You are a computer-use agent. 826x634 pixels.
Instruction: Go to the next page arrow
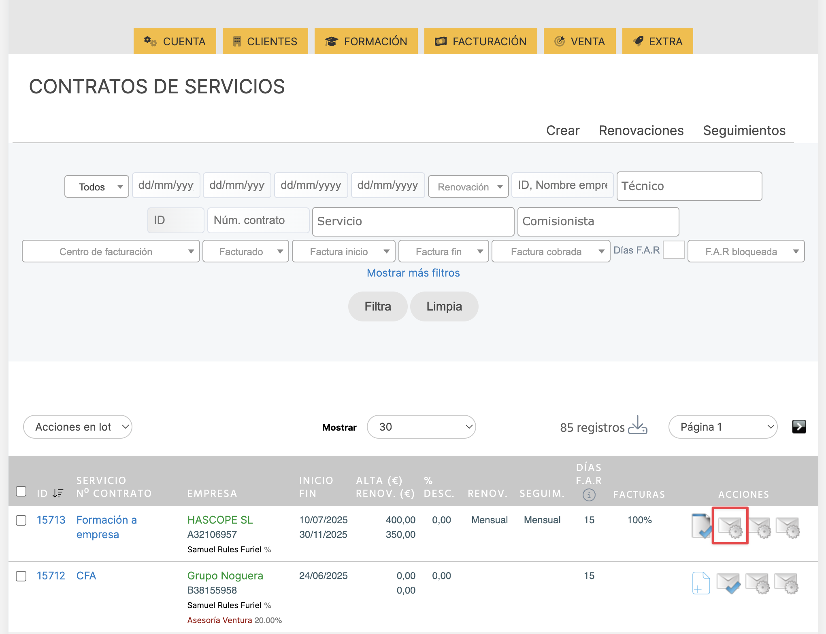pos(799,427)
